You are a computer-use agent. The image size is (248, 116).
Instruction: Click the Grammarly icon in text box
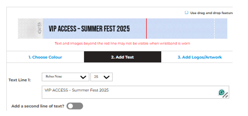(221, 92)
